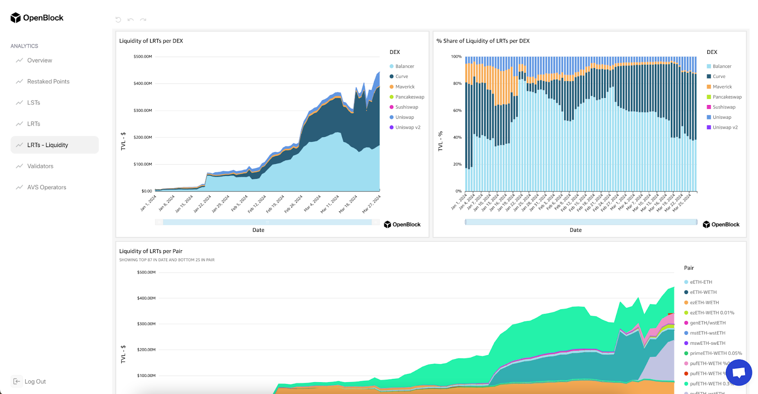
Task: Toggle Curve in Liquidity per DEX legend
Action: coord(399,77)
